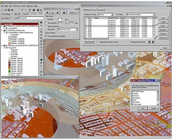The width and height of the screenshot is (172, 139).
Task: Click the second 3D Buildings toolbar icon
Action: pyautogui.click(x=19, y=14)
